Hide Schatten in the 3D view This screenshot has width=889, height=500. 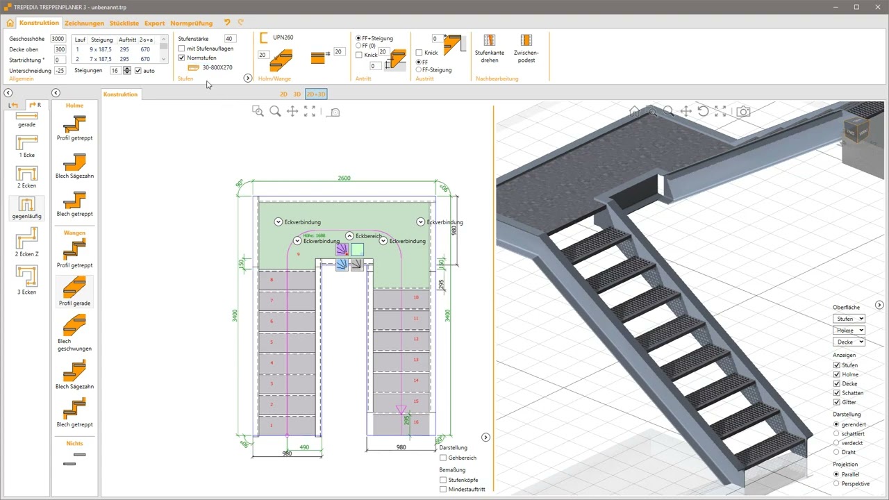point(837,393)
